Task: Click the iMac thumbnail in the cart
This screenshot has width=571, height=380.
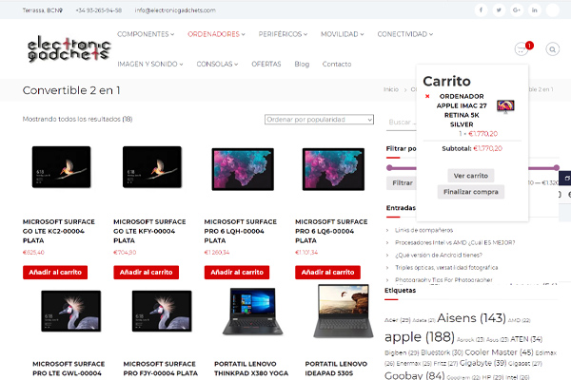Action: tap(505, 105)
